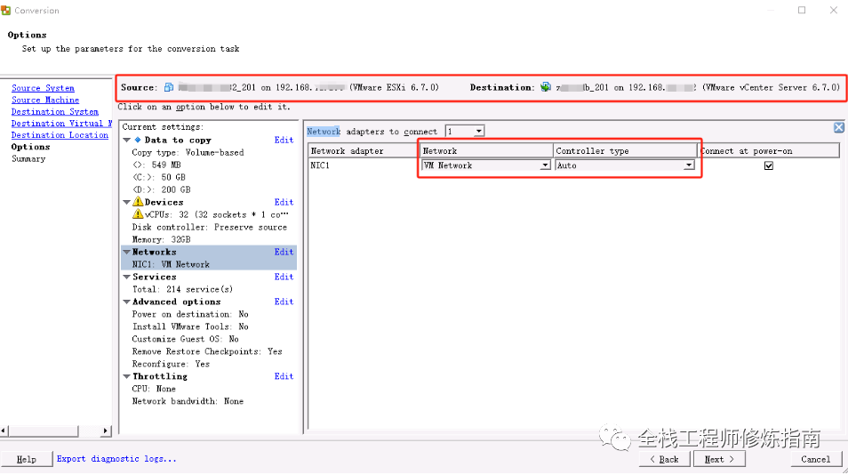Viewport: 848px width, 475px height.
Task: Edit the Networks settings
Action: pos(284,252)
